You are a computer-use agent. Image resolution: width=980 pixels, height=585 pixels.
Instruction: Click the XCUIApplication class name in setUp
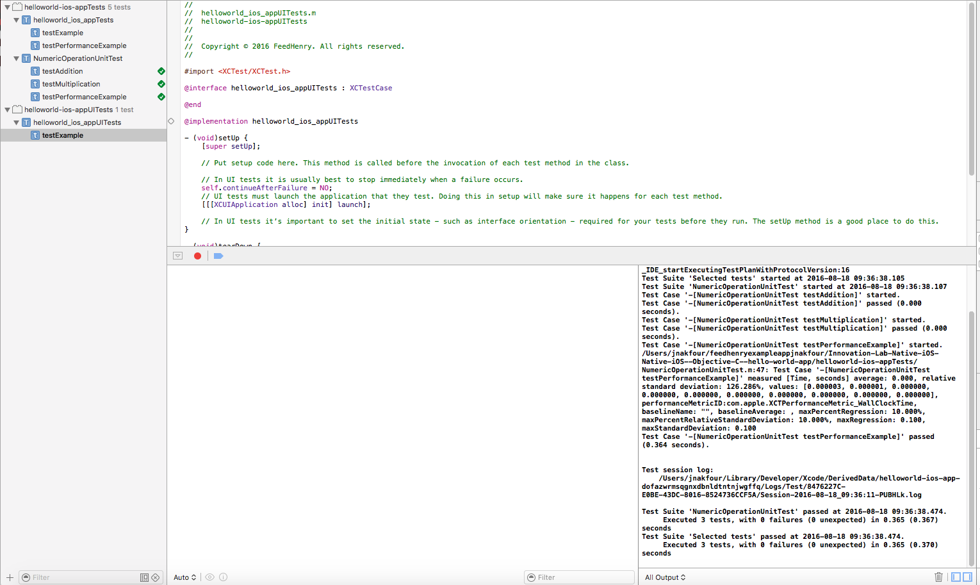click(x=246, y=204)
